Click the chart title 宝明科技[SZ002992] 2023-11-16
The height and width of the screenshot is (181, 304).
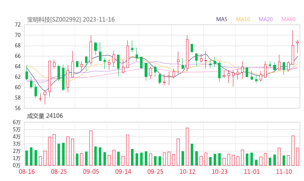pyautogui.click(x=71, y=19)
